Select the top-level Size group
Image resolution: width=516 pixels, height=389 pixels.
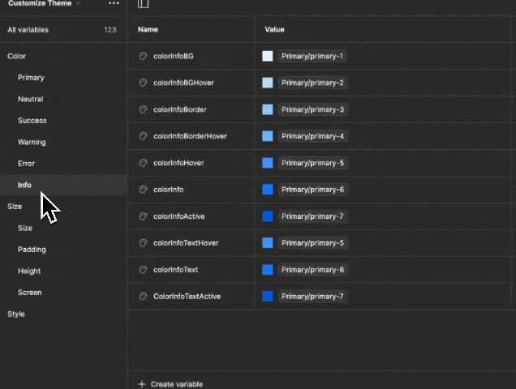coord(15,207)
